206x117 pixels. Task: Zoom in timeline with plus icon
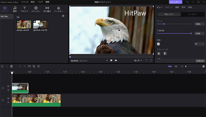[x=203, y=66]
